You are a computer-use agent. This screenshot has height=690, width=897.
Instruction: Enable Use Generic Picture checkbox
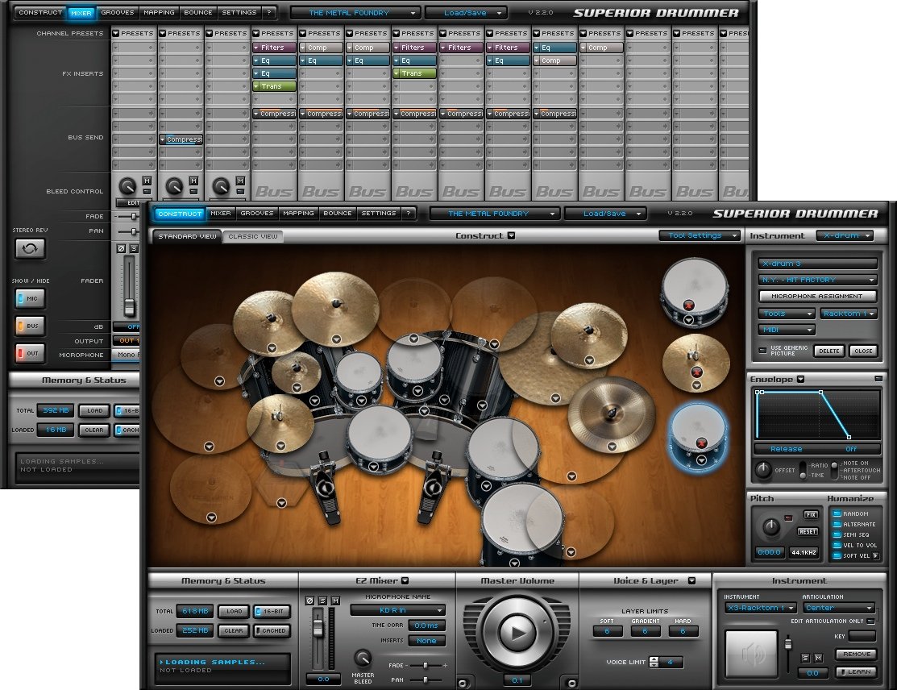coord(762,350)
